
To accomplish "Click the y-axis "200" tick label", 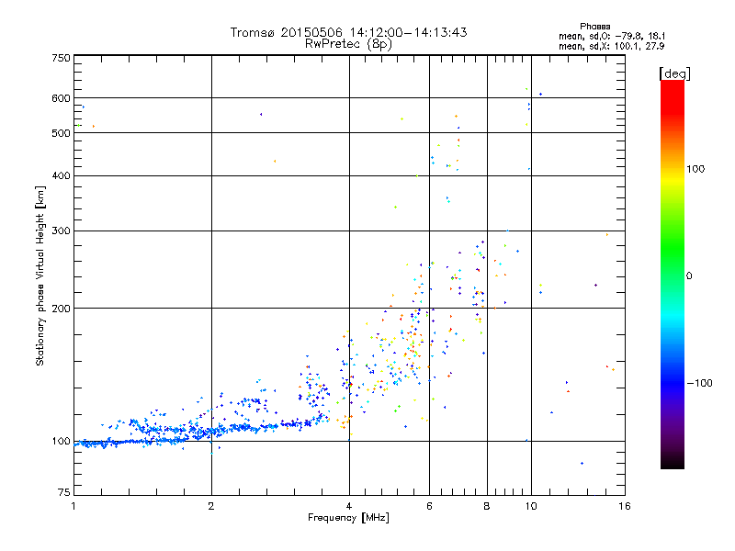I will click(x=62, y=309).
